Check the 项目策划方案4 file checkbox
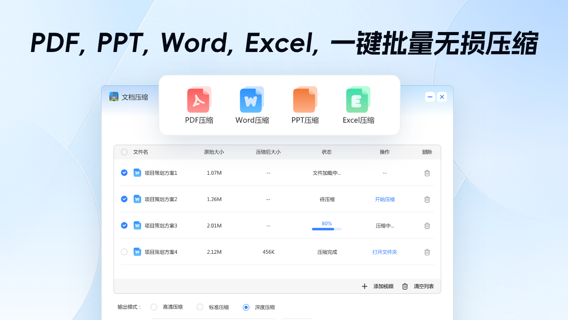The height and width of the screenshot is (320, 568). (124, 252)
